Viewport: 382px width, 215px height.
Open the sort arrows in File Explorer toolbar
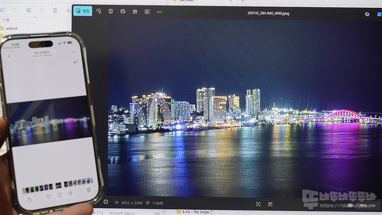(69, 11)
